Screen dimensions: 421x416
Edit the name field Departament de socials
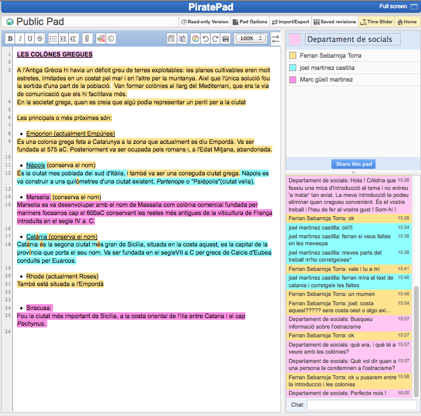[x=353, y=40]
